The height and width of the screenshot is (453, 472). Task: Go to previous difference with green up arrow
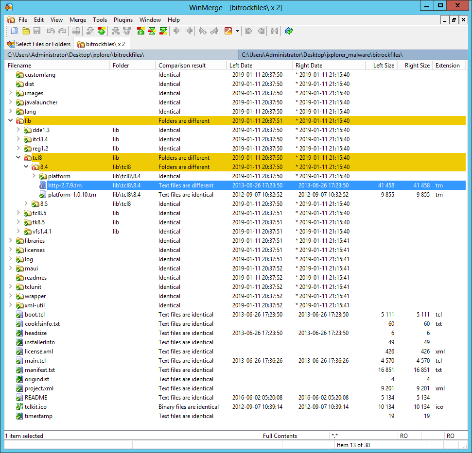[x=101, y=31]
